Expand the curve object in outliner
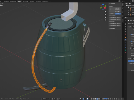The image size is (134, 100). click(x=129, y=12)
